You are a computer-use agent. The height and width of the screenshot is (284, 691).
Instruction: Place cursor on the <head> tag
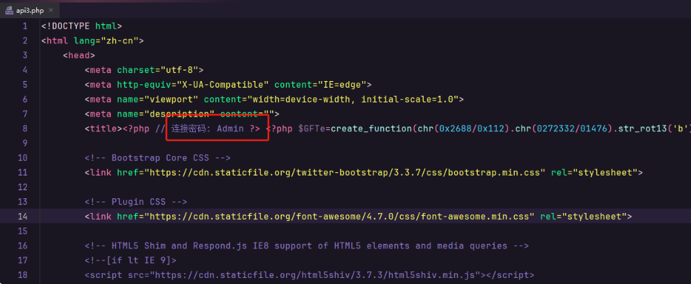pos(79,55)
